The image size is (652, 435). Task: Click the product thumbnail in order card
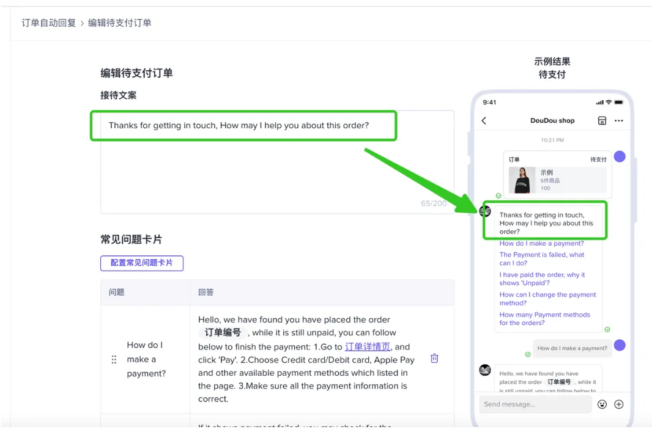point(522,180)
